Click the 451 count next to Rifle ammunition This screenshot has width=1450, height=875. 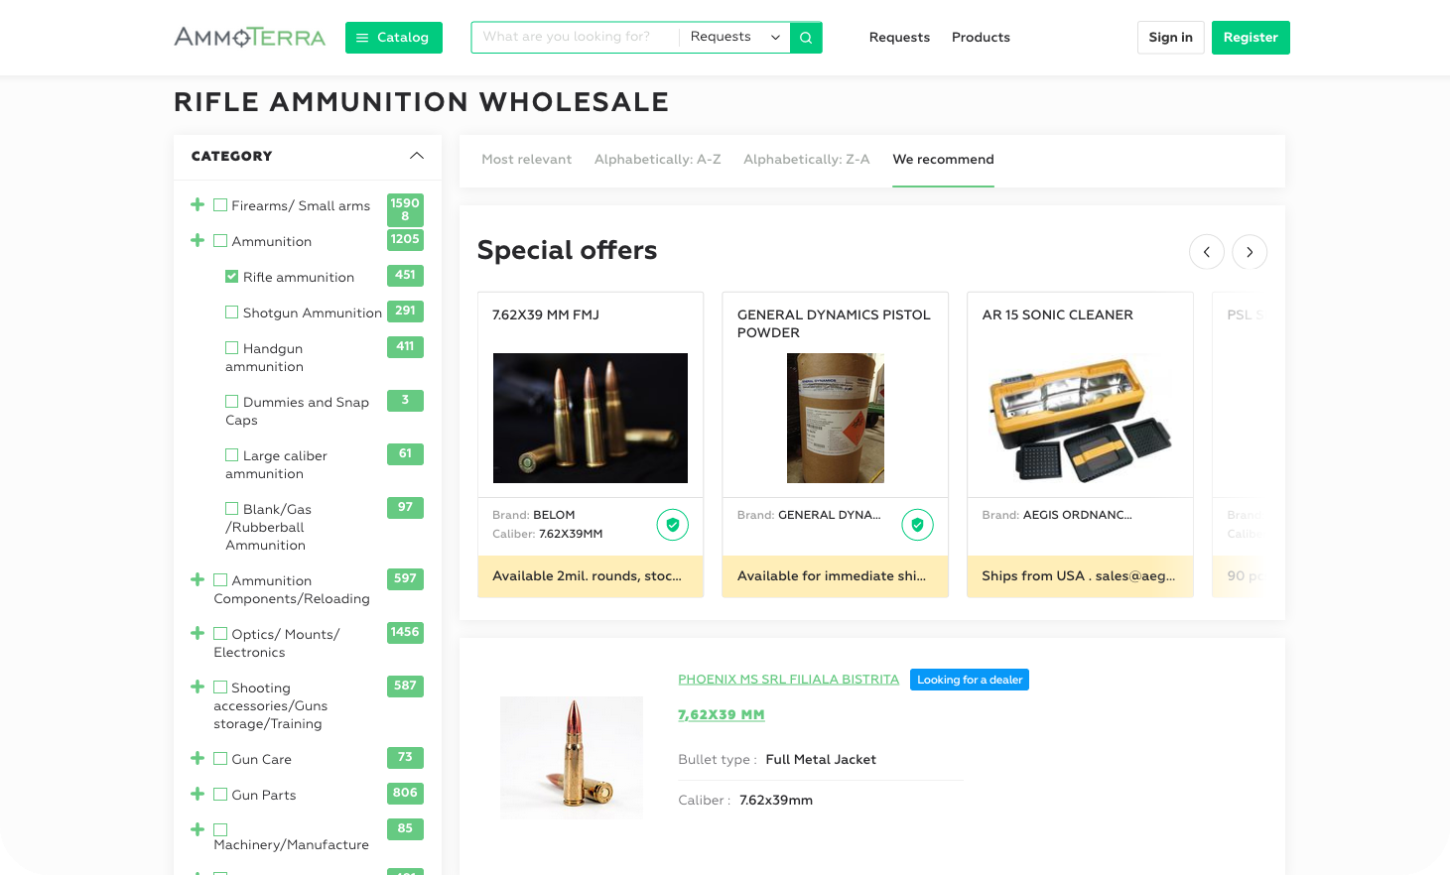405,275
